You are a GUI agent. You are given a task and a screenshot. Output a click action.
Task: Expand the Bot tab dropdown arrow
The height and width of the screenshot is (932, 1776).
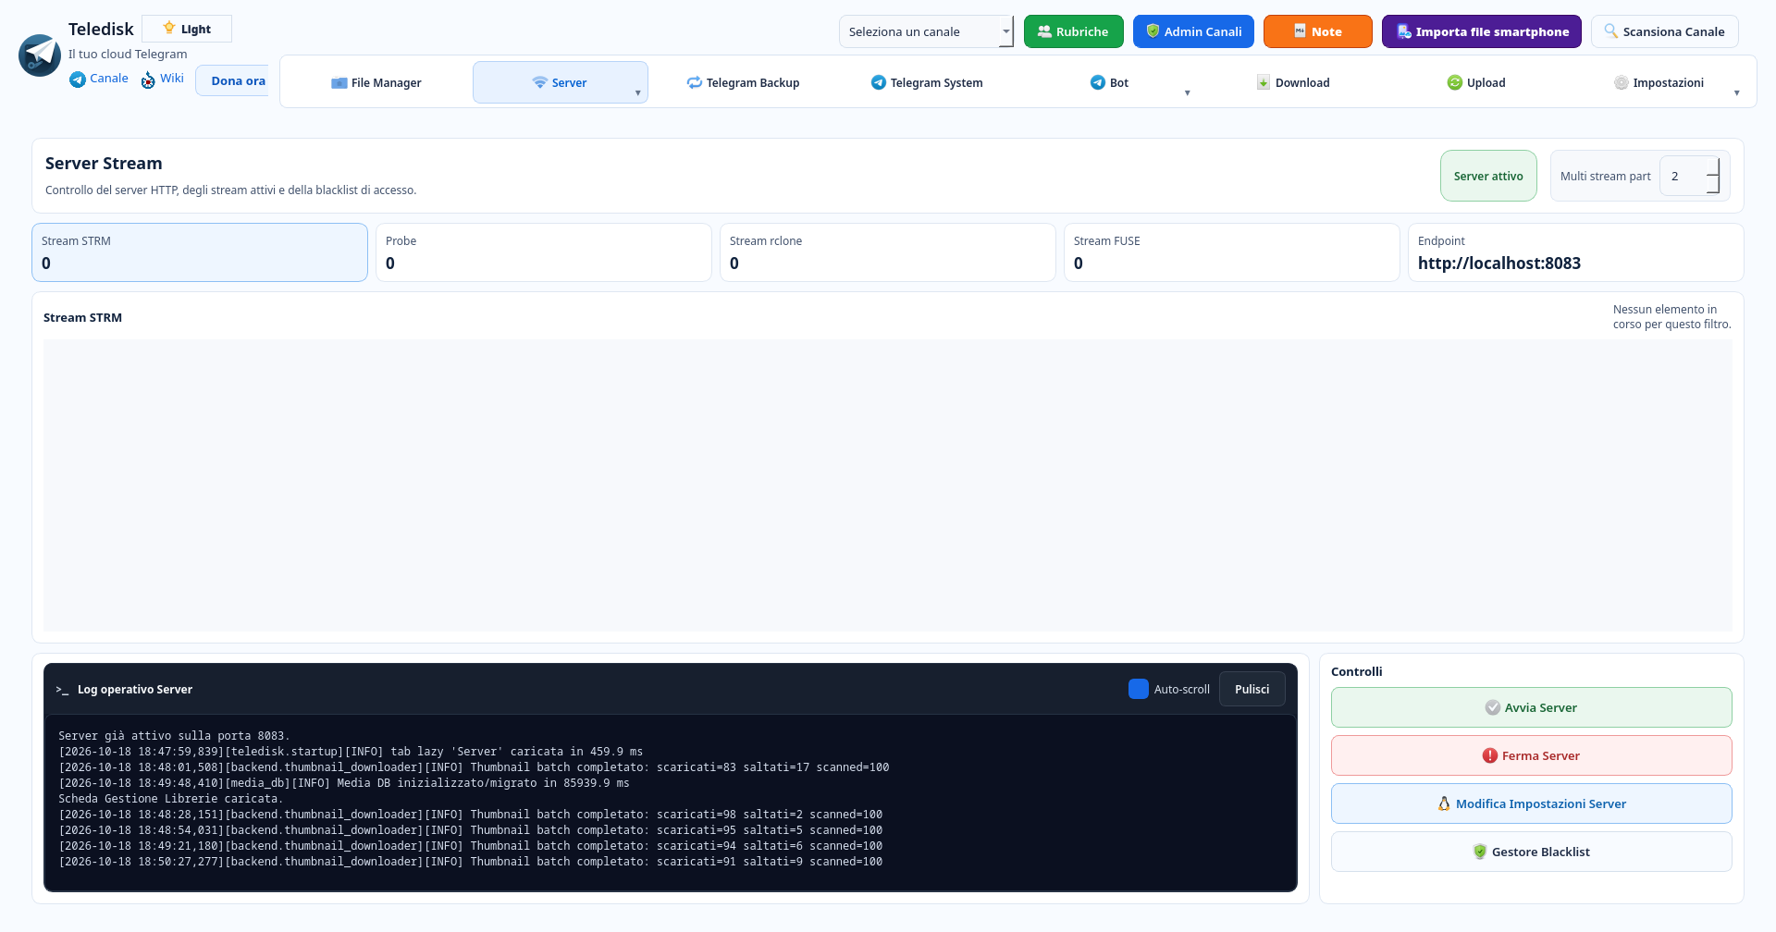pyautogui.click(x=1188, y=92)
